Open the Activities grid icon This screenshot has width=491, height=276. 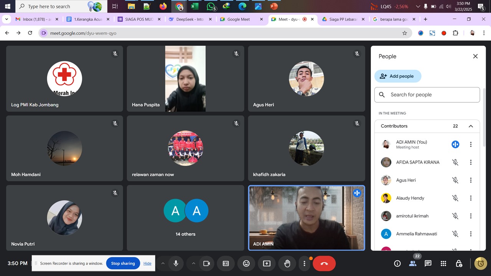pyautogui.click(x=443, y=263)
